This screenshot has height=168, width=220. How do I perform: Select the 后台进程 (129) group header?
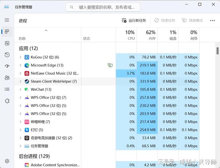pyautogui.click(x=34, y=156)
